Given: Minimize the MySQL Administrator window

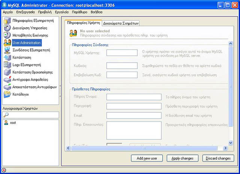Looking at the screenshot, I should click(x=220, y=5).
